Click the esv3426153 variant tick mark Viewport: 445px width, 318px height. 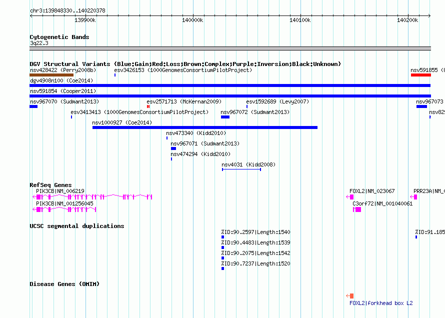115,75
